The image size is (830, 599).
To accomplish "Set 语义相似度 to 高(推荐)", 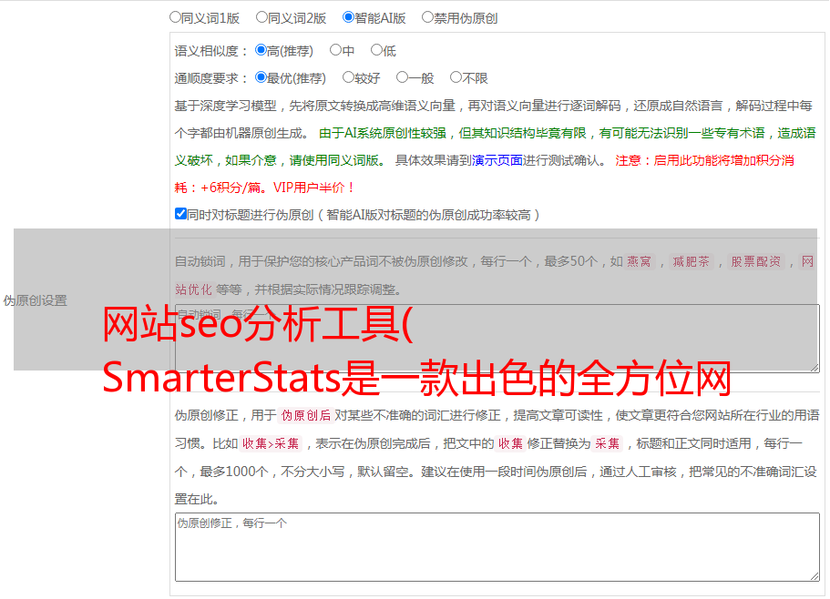I will [x=261, y=50].
